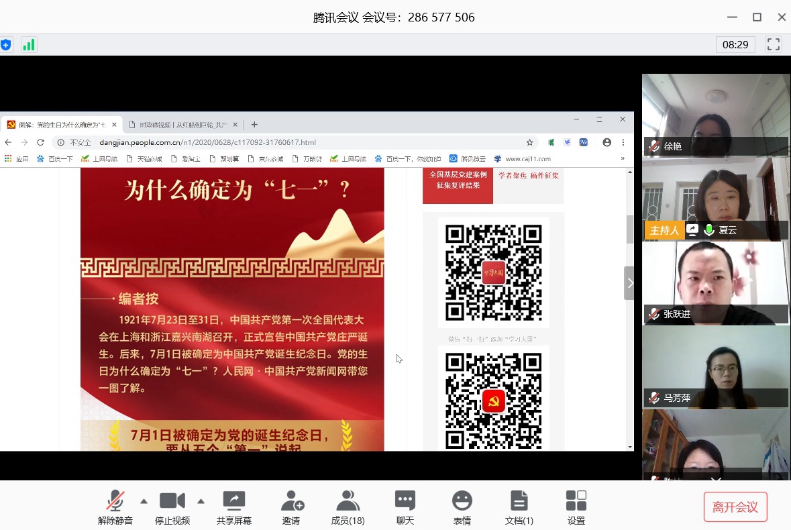Open the 京东商城 bookmark
Viewport: 791px width, 530px height.
coord(266,159)
